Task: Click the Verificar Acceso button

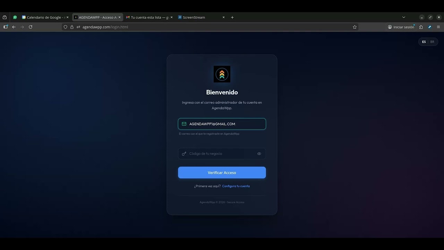Action: click(x=222, y=173)
